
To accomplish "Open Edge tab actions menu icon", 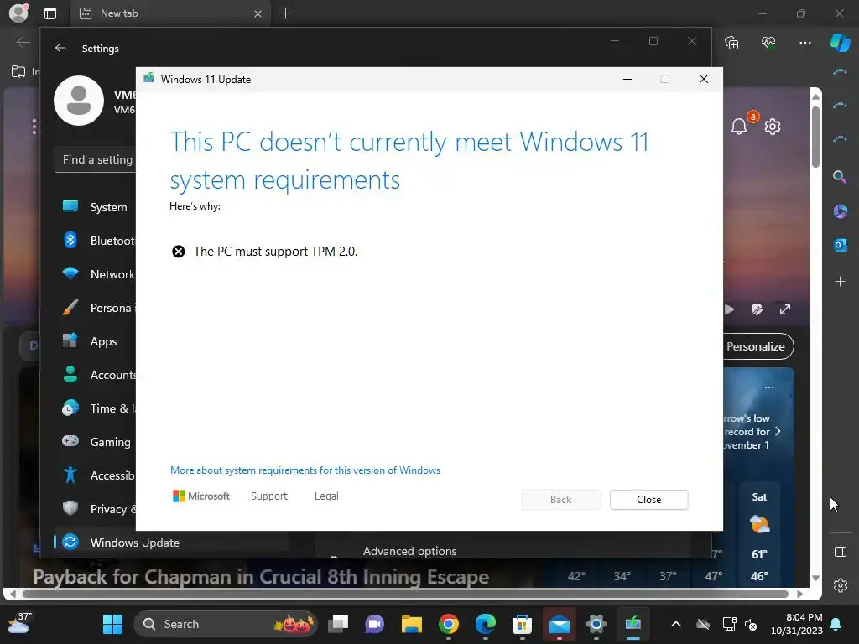I will tap(49, 13).
